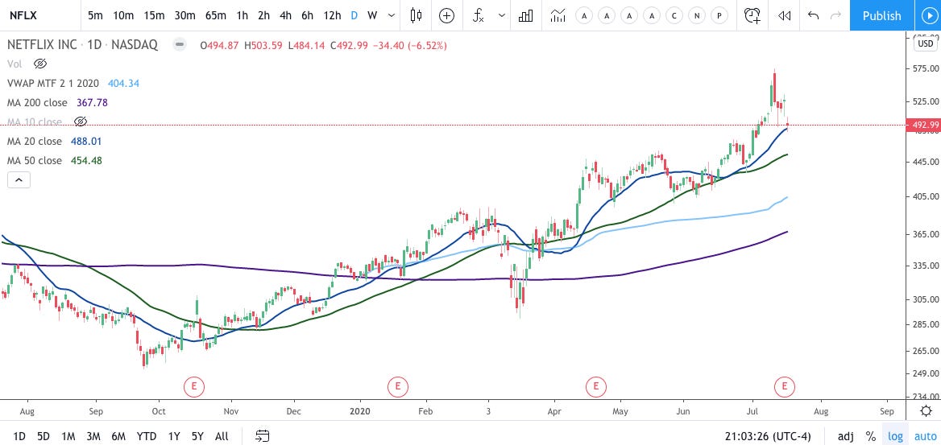Image resolution: width=941 pixels, height=445 pixels.
Task: Click the USD currency label
Action: point(926,43)
